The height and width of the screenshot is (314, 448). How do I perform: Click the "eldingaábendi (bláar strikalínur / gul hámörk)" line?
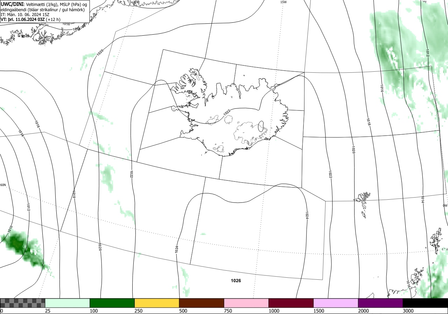click(43, 9)
